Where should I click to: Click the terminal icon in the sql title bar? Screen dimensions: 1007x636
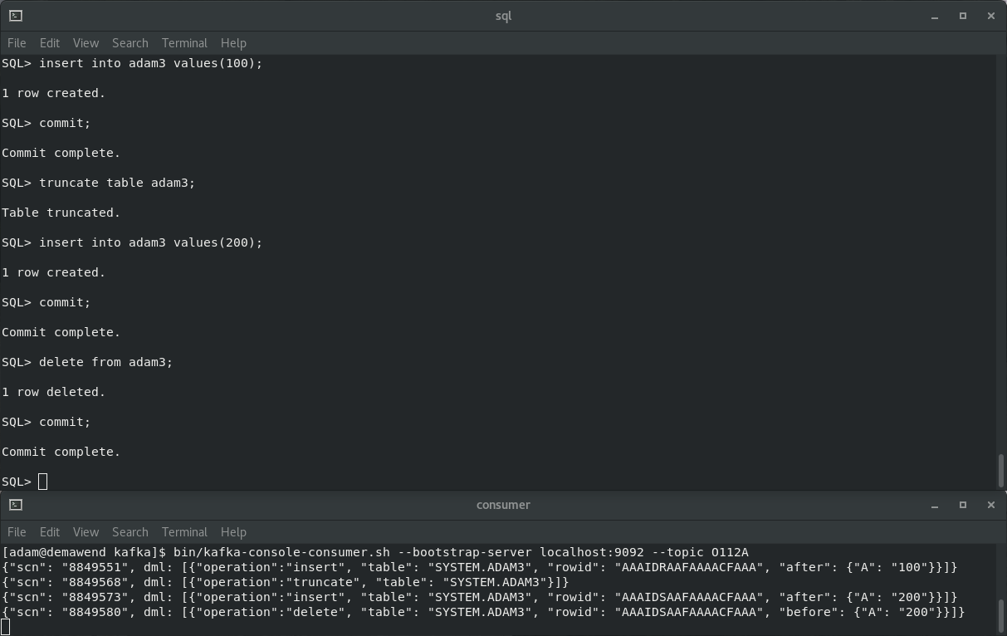15,15
